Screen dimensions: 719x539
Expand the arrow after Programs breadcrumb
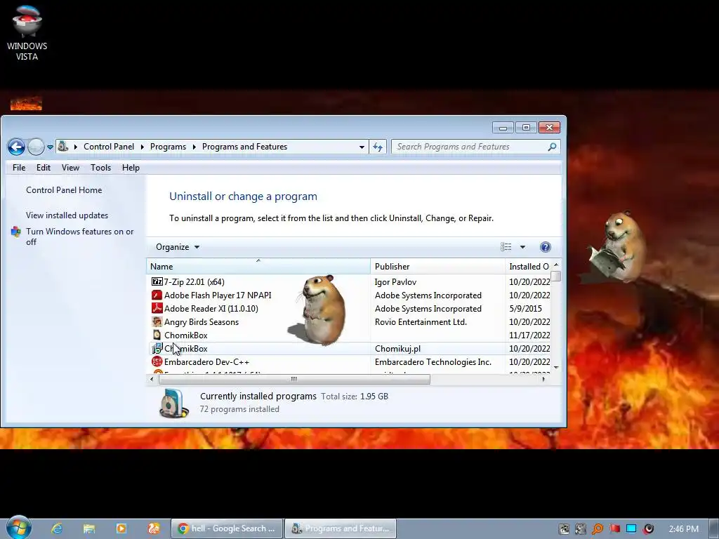[194, 147]
